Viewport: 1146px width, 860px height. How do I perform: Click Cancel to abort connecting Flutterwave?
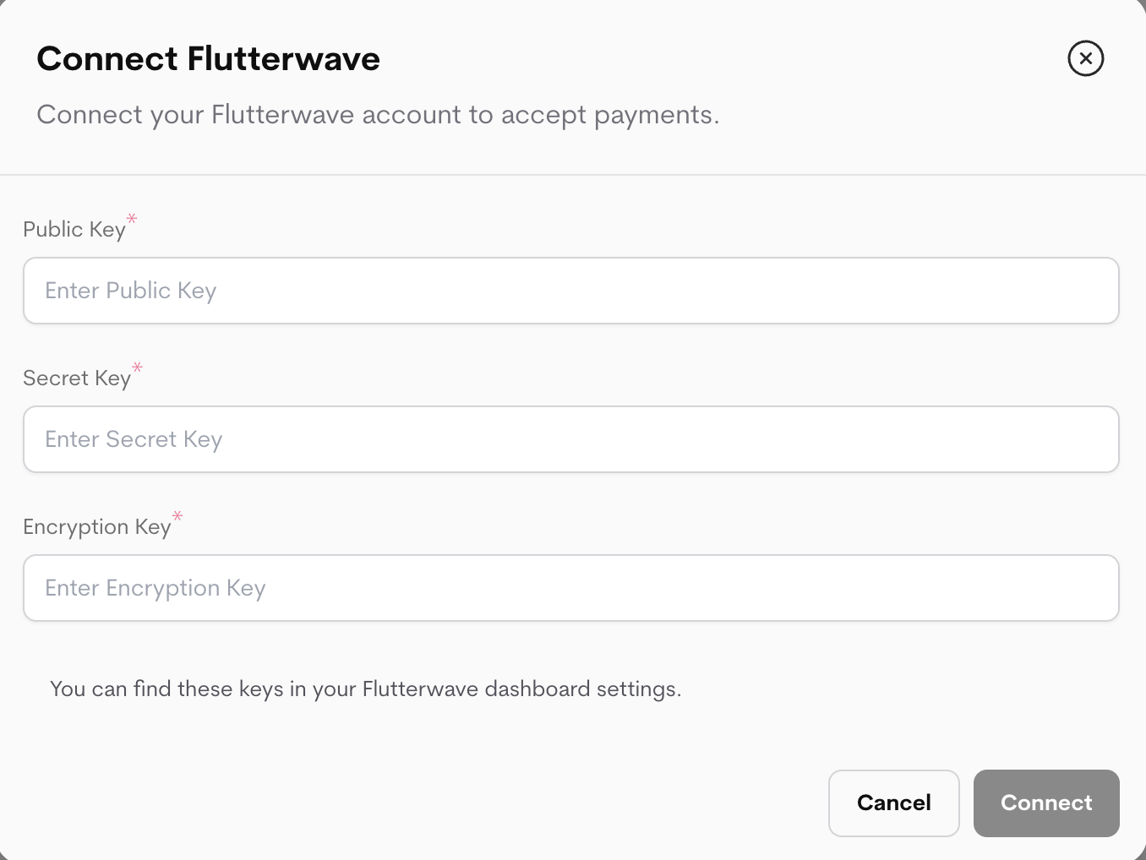click(893, 803)
